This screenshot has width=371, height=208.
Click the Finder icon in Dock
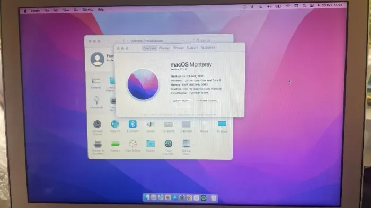147,197
